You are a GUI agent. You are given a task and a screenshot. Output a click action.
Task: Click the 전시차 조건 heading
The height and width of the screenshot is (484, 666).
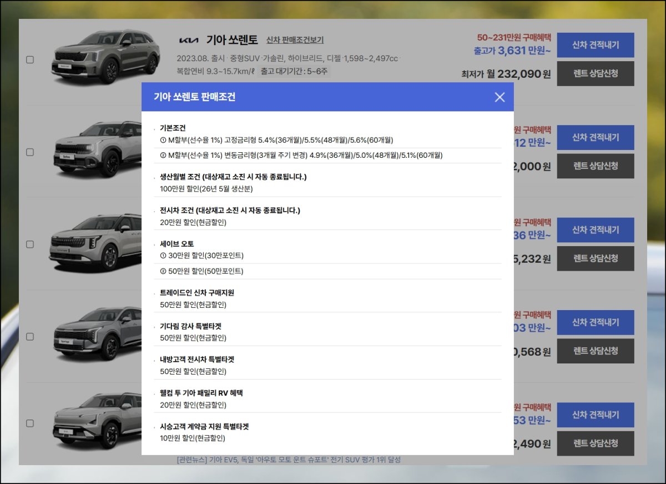tap(230, 210)
